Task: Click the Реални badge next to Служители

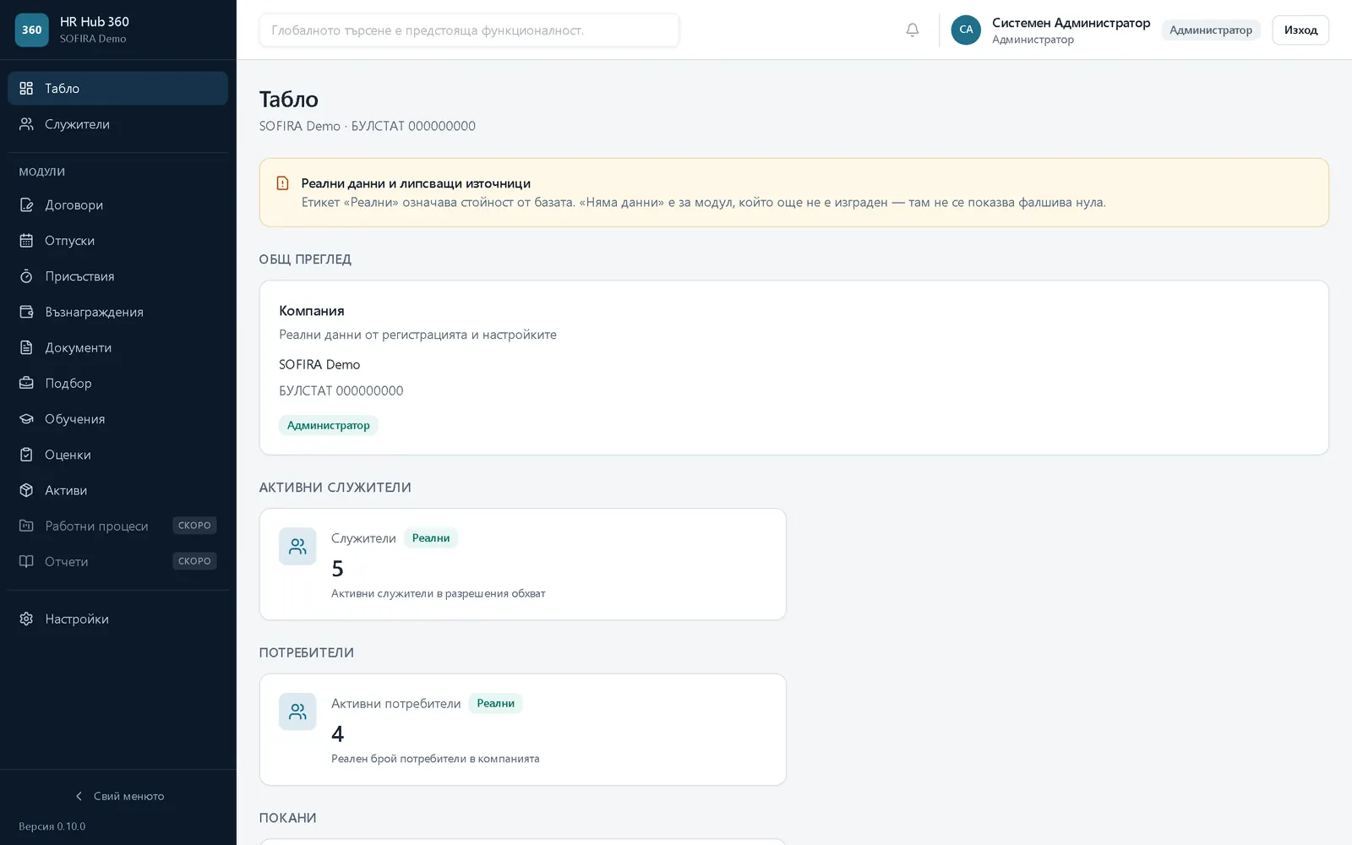Action: click(x=431, y=538)
